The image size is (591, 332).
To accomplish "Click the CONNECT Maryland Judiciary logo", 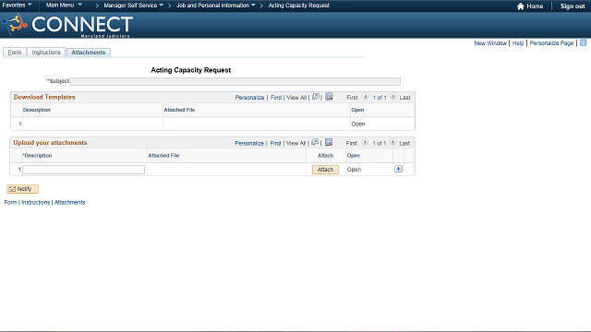I will pos(67,25).
